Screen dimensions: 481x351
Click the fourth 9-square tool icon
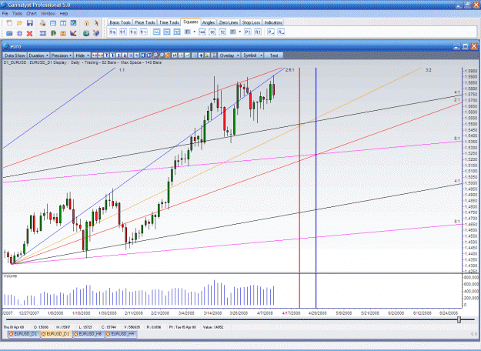(x=143, y=32)
